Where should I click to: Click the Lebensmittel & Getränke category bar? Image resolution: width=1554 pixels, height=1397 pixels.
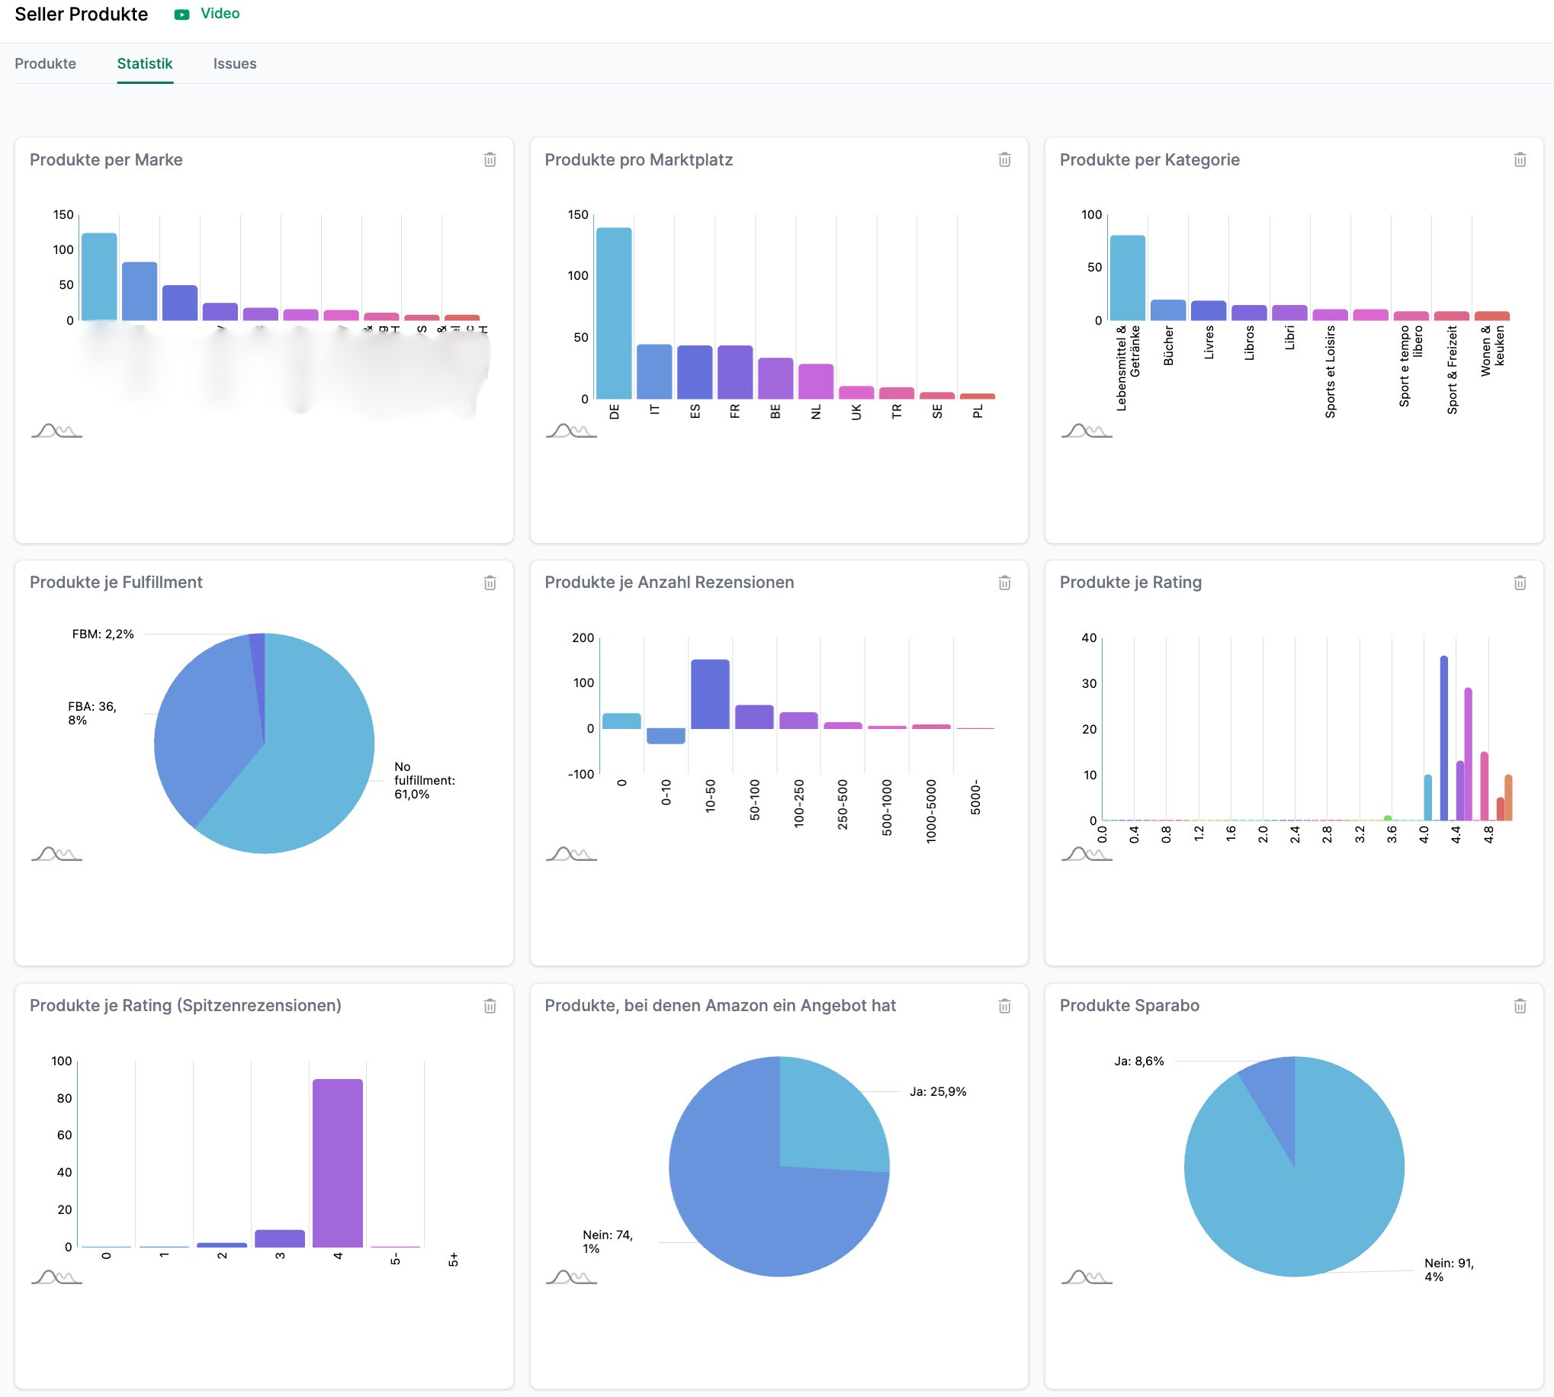tap(1126, 278)
